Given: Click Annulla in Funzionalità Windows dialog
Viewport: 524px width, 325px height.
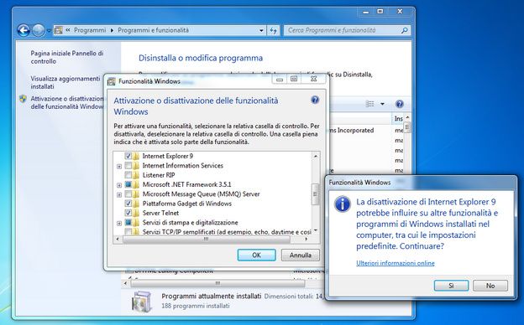Looking at the screenshot, I should 300,255.
